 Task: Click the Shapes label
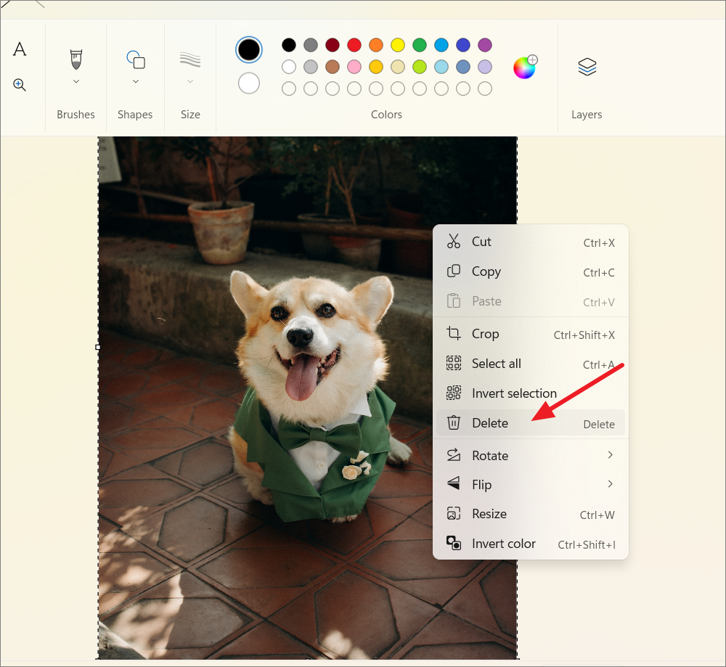pyautogui.click(x=135, y=115)
